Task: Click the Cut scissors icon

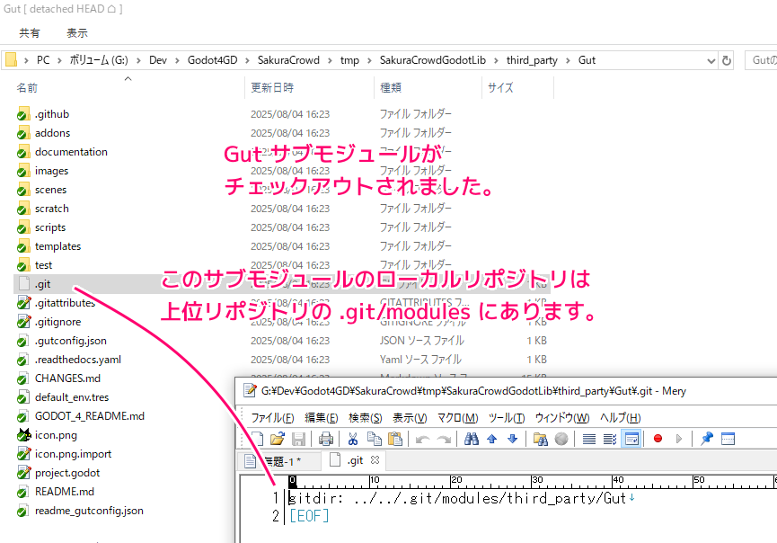Action: 353,439
